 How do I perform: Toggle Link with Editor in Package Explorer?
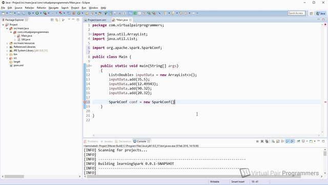[57, 20]
